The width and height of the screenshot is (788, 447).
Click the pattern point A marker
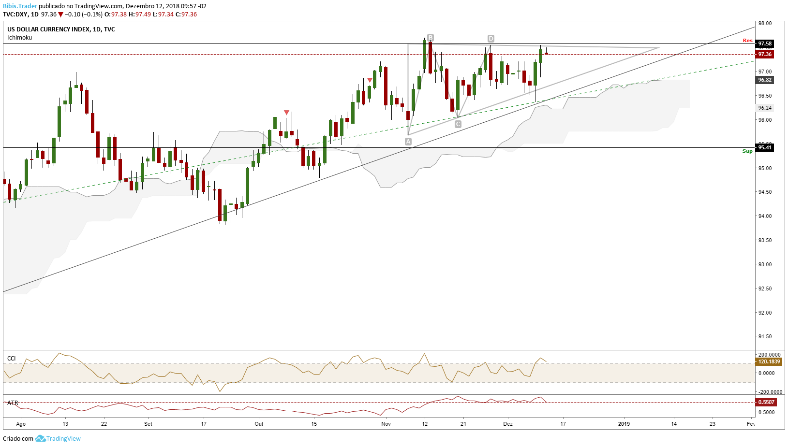[408, 142]
